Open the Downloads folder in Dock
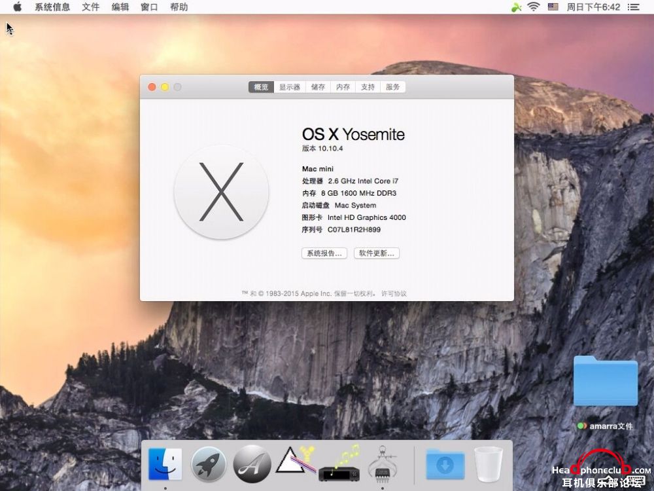 pyautogui.click(x=445, y=464)
